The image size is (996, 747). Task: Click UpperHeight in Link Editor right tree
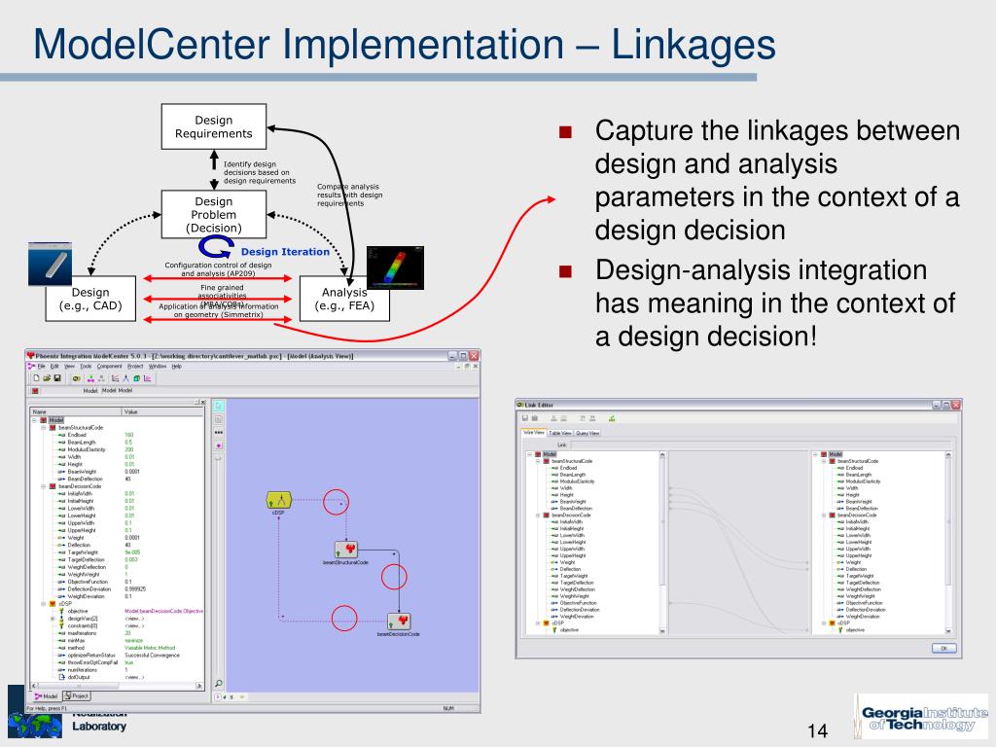pyautogui.click(x=858, y=555)
